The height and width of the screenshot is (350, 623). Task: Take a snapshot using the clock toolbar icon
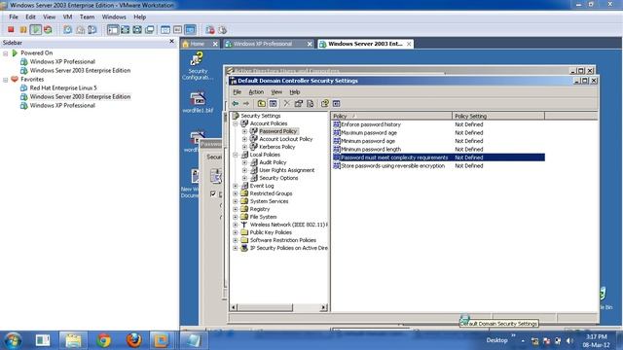pos(67,29)
